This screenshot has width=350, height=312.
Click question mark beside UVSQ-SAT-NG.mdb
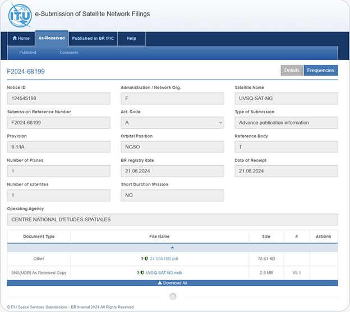coord(138,273)
